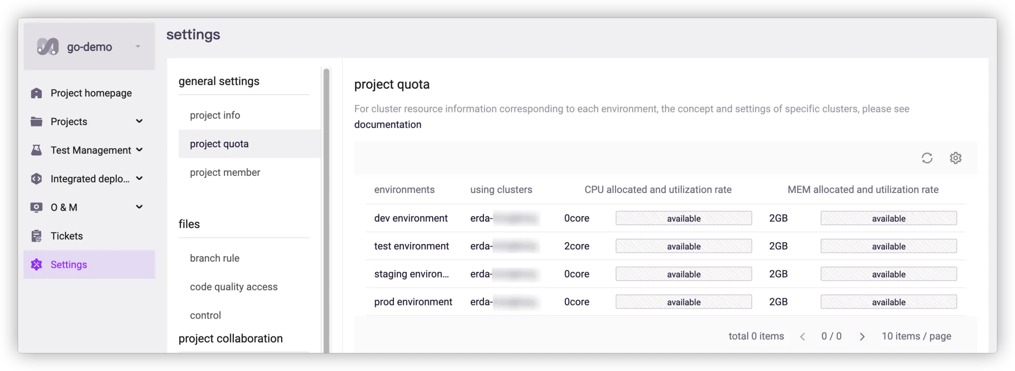The height and width of the screenshot is (371, 1015).
Task: Open the 10 items / page selector
Action: (916, 336)
